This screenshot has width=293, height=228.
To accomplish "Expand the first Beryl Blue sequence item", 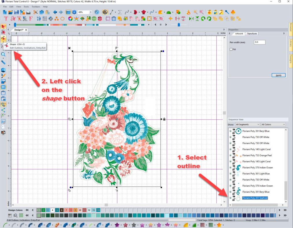I will tap(230, 131).
